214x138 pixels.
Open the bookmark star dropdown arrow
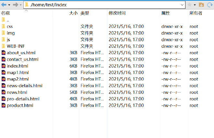(195, 5)
